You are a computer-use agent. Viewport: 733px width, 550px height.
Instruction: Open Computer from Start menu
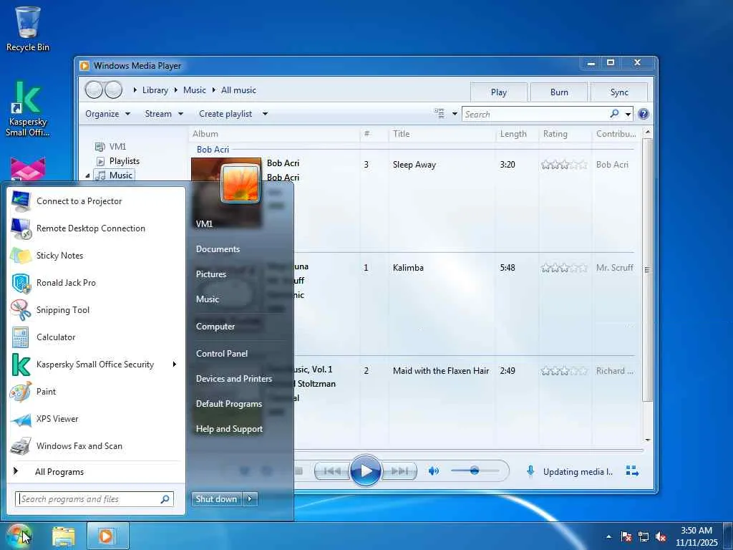click(215, 327)
